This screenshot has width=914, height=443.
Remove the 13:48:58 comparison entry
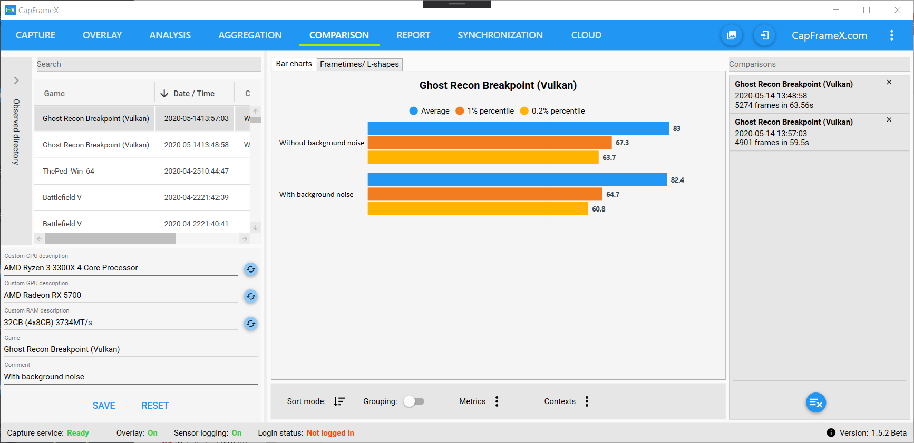[889, 83]
